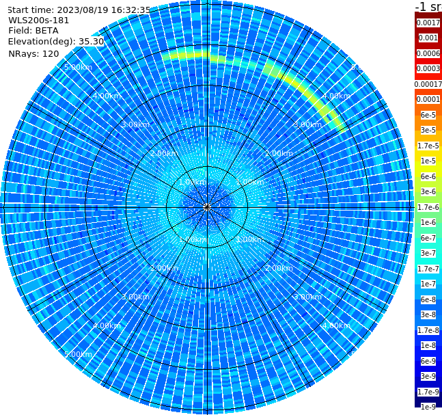
Task: Click the Start time 2023/08/19 16:32:35 text
Action: coord(79,10)
